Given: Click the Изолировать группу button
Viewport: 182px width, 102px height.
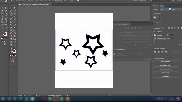Looking at the screenshot, I should [x=166, y=65].
